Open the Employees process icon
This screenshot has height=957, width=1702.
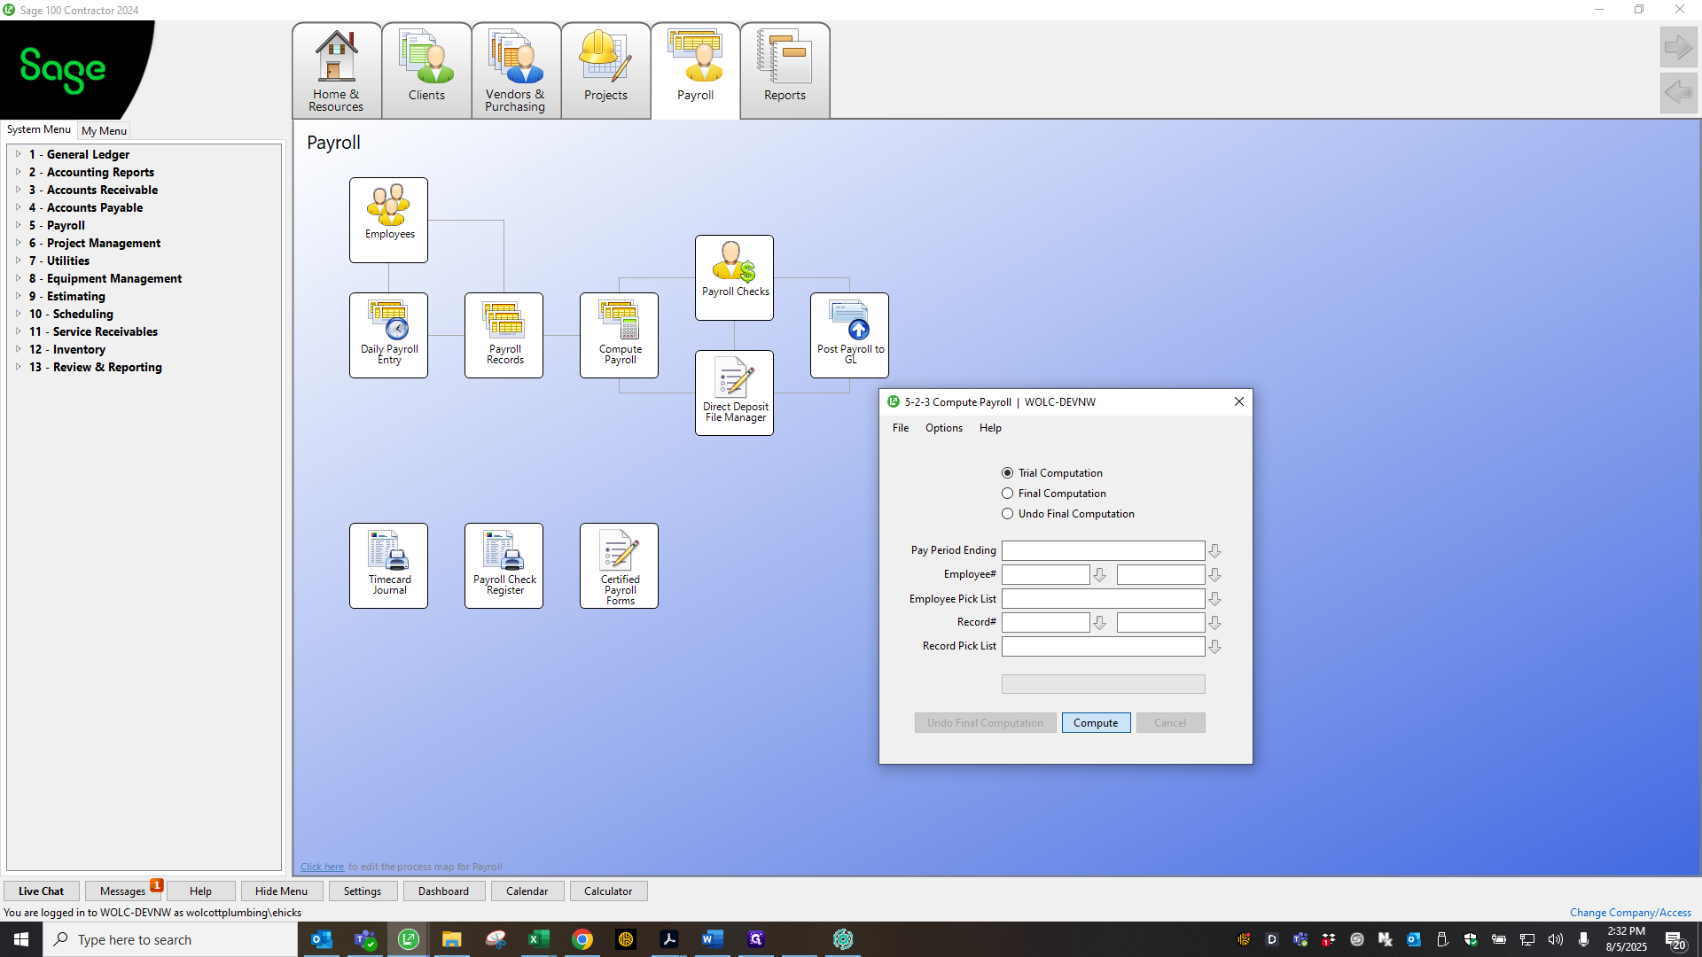tap(388, 220)
